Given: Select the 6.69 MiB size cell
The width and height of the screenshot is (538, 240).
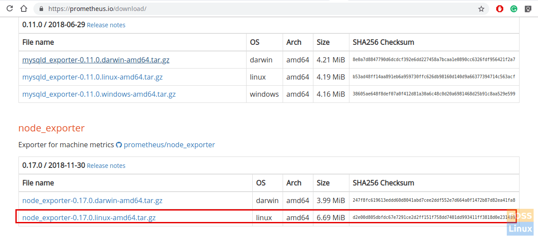Looking at the screenshot, I should 331,218.
